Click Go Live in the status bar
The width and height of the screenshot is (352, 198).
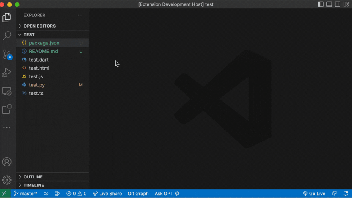[314, 194]
